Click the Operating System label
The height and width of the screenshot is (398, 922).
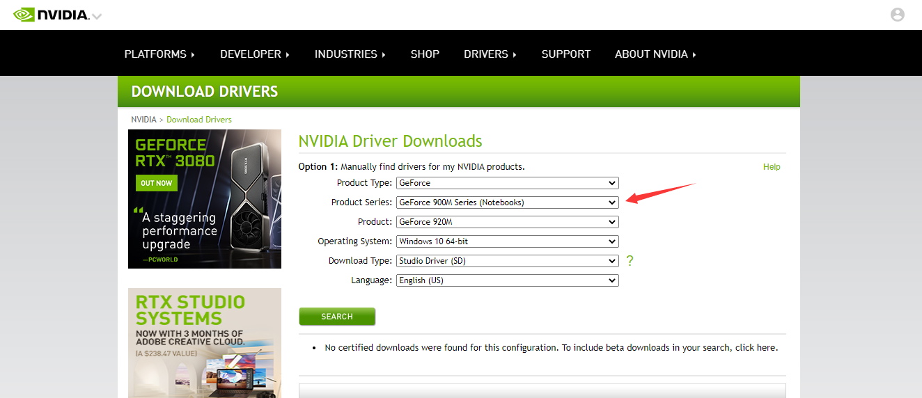pyautogui.click(x=355, y=241)
